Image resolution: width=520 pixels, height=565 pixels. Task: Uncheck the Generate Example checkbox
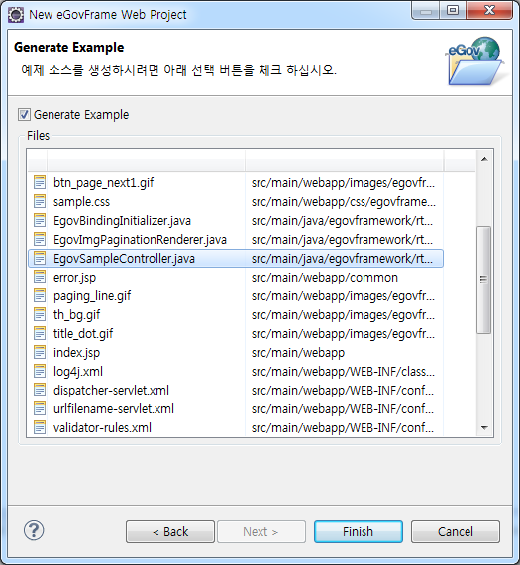coord(24,115)
